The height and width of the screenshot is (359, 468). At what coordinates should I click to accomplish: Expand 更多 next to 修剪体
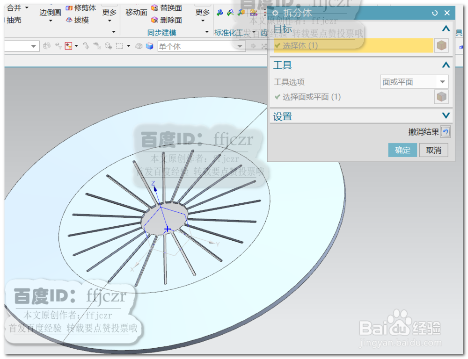point(109,15)
